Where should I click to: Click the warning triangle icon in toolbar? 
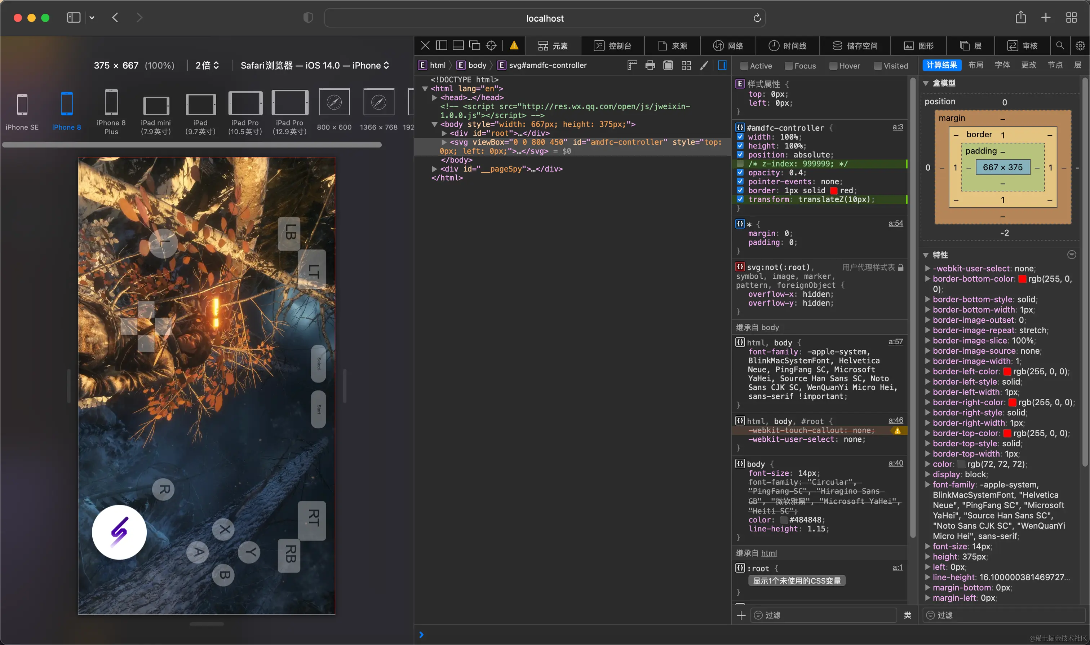click(x=514, y=46)
